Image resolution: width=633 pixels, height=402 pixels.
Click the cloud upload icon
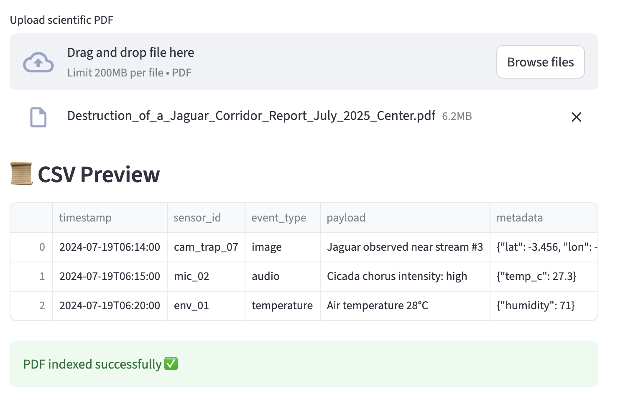coord(38,62)
